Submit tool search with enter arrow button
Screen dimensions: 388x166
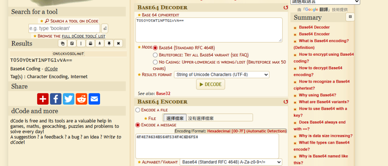coord(105,28)
